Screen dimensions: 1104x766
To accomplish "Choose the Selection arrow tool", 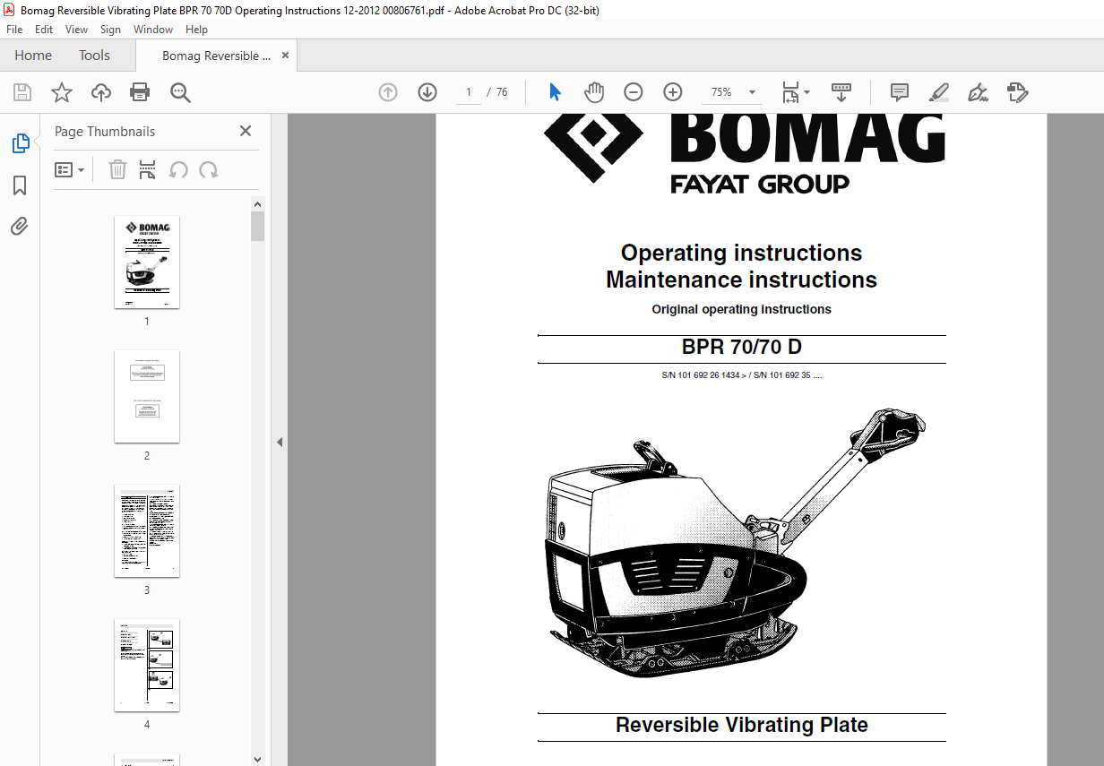I will 555,92.
